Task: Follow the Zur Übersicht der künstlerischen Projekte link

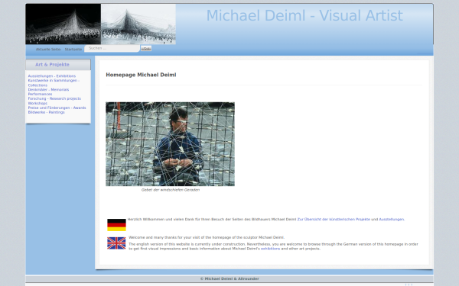Action: (x=334, y=219)
